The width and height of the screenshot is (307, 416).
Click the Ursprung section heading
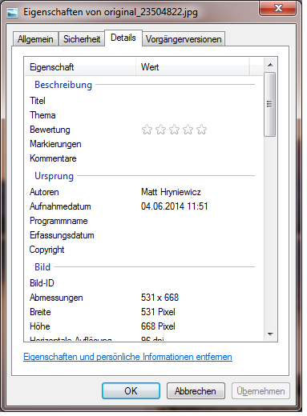coord(55,176)
